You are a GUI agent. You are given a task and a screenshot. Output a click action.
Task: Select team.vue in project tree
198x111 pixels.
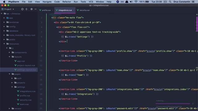[24, 104]
